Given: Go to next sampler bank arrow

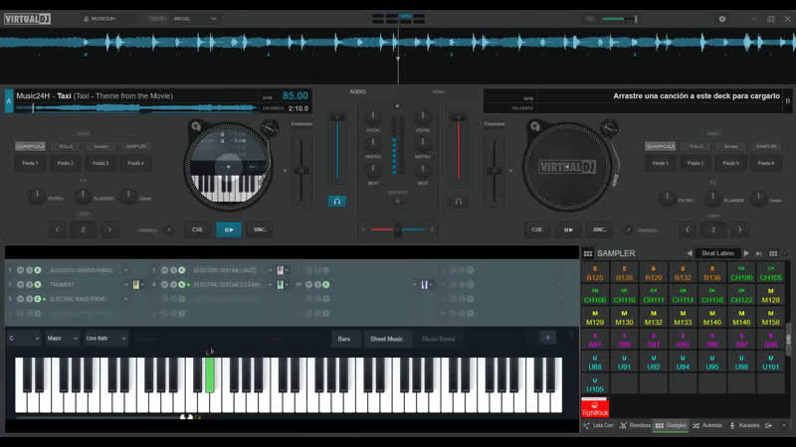Looking at the screenshot, I should pyautogui.click(x=746, y=253).
